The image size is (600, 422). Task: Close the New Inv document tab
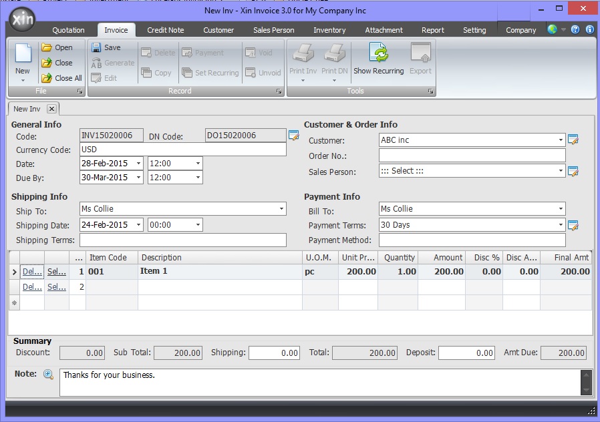51,109
